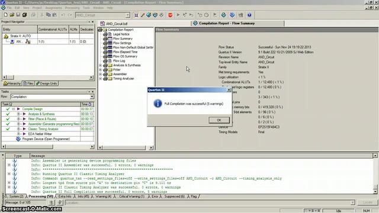Viewport: 379px width, 213px height.
Task: Expand the Analysis & Synthesis report folder
Action: click(100, 65)
